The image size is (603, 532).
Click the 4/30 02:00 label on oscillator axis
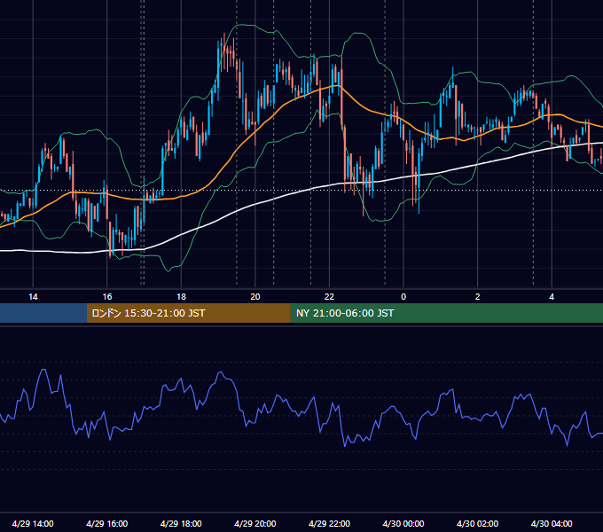click(x=477, y=523)
